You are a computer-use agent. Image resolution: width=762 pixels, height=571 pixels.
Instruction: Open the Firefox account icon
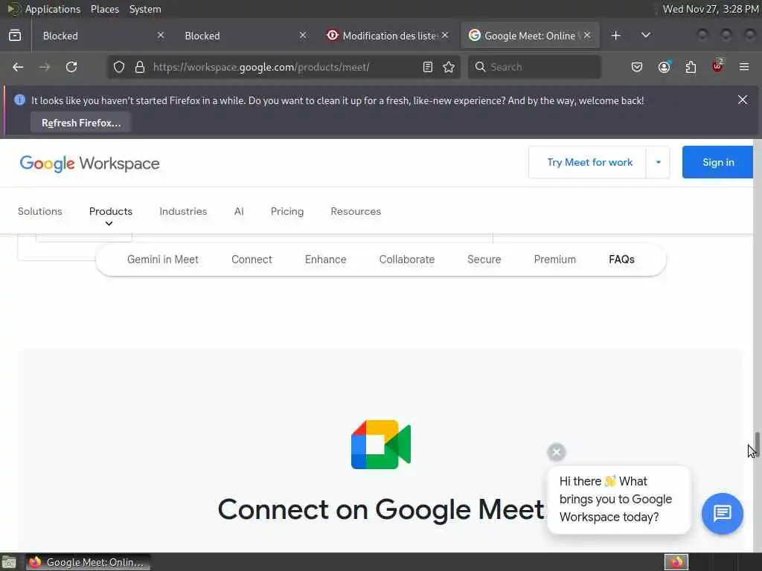(664, 67)
